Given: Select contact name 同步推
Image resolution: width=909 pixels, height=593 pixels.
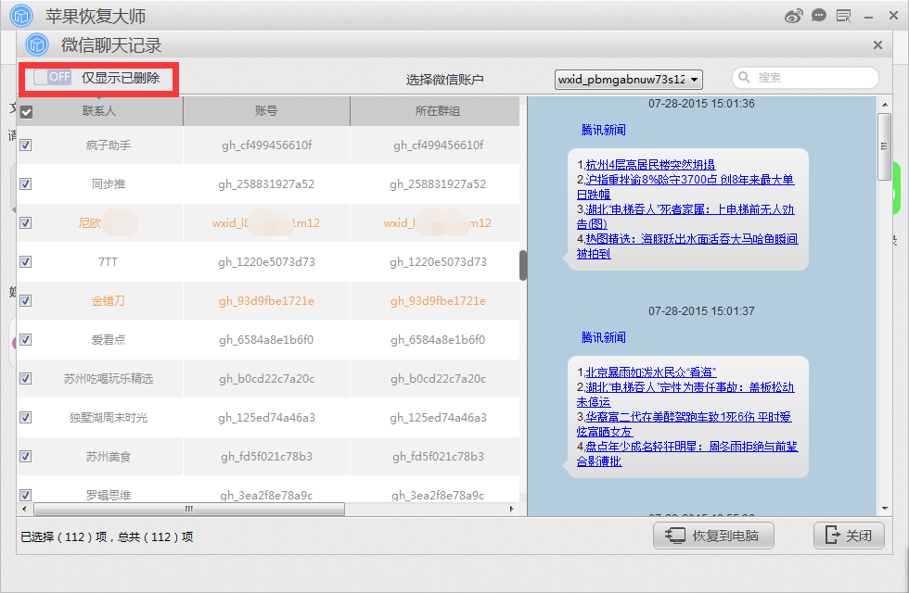Looking at the screenshot, I should 109,183.
